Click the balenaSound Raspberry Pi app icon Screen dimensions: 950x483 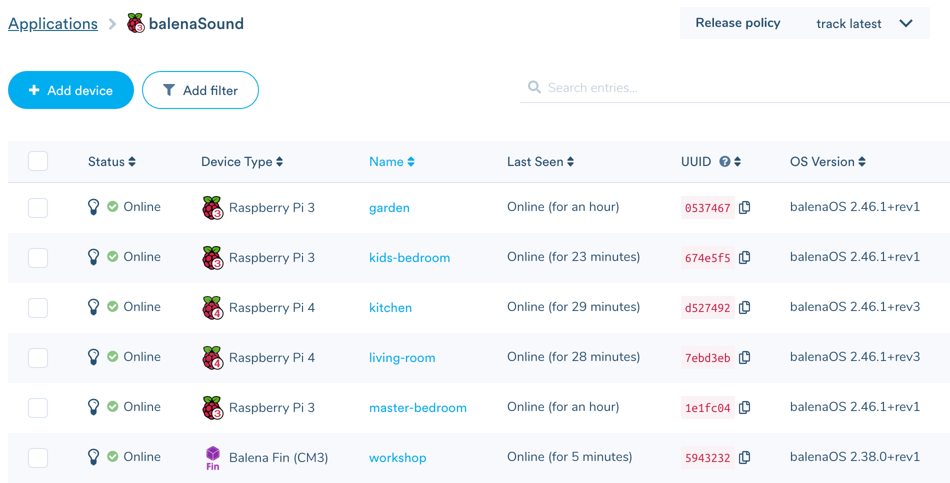[x=134, y=23]
